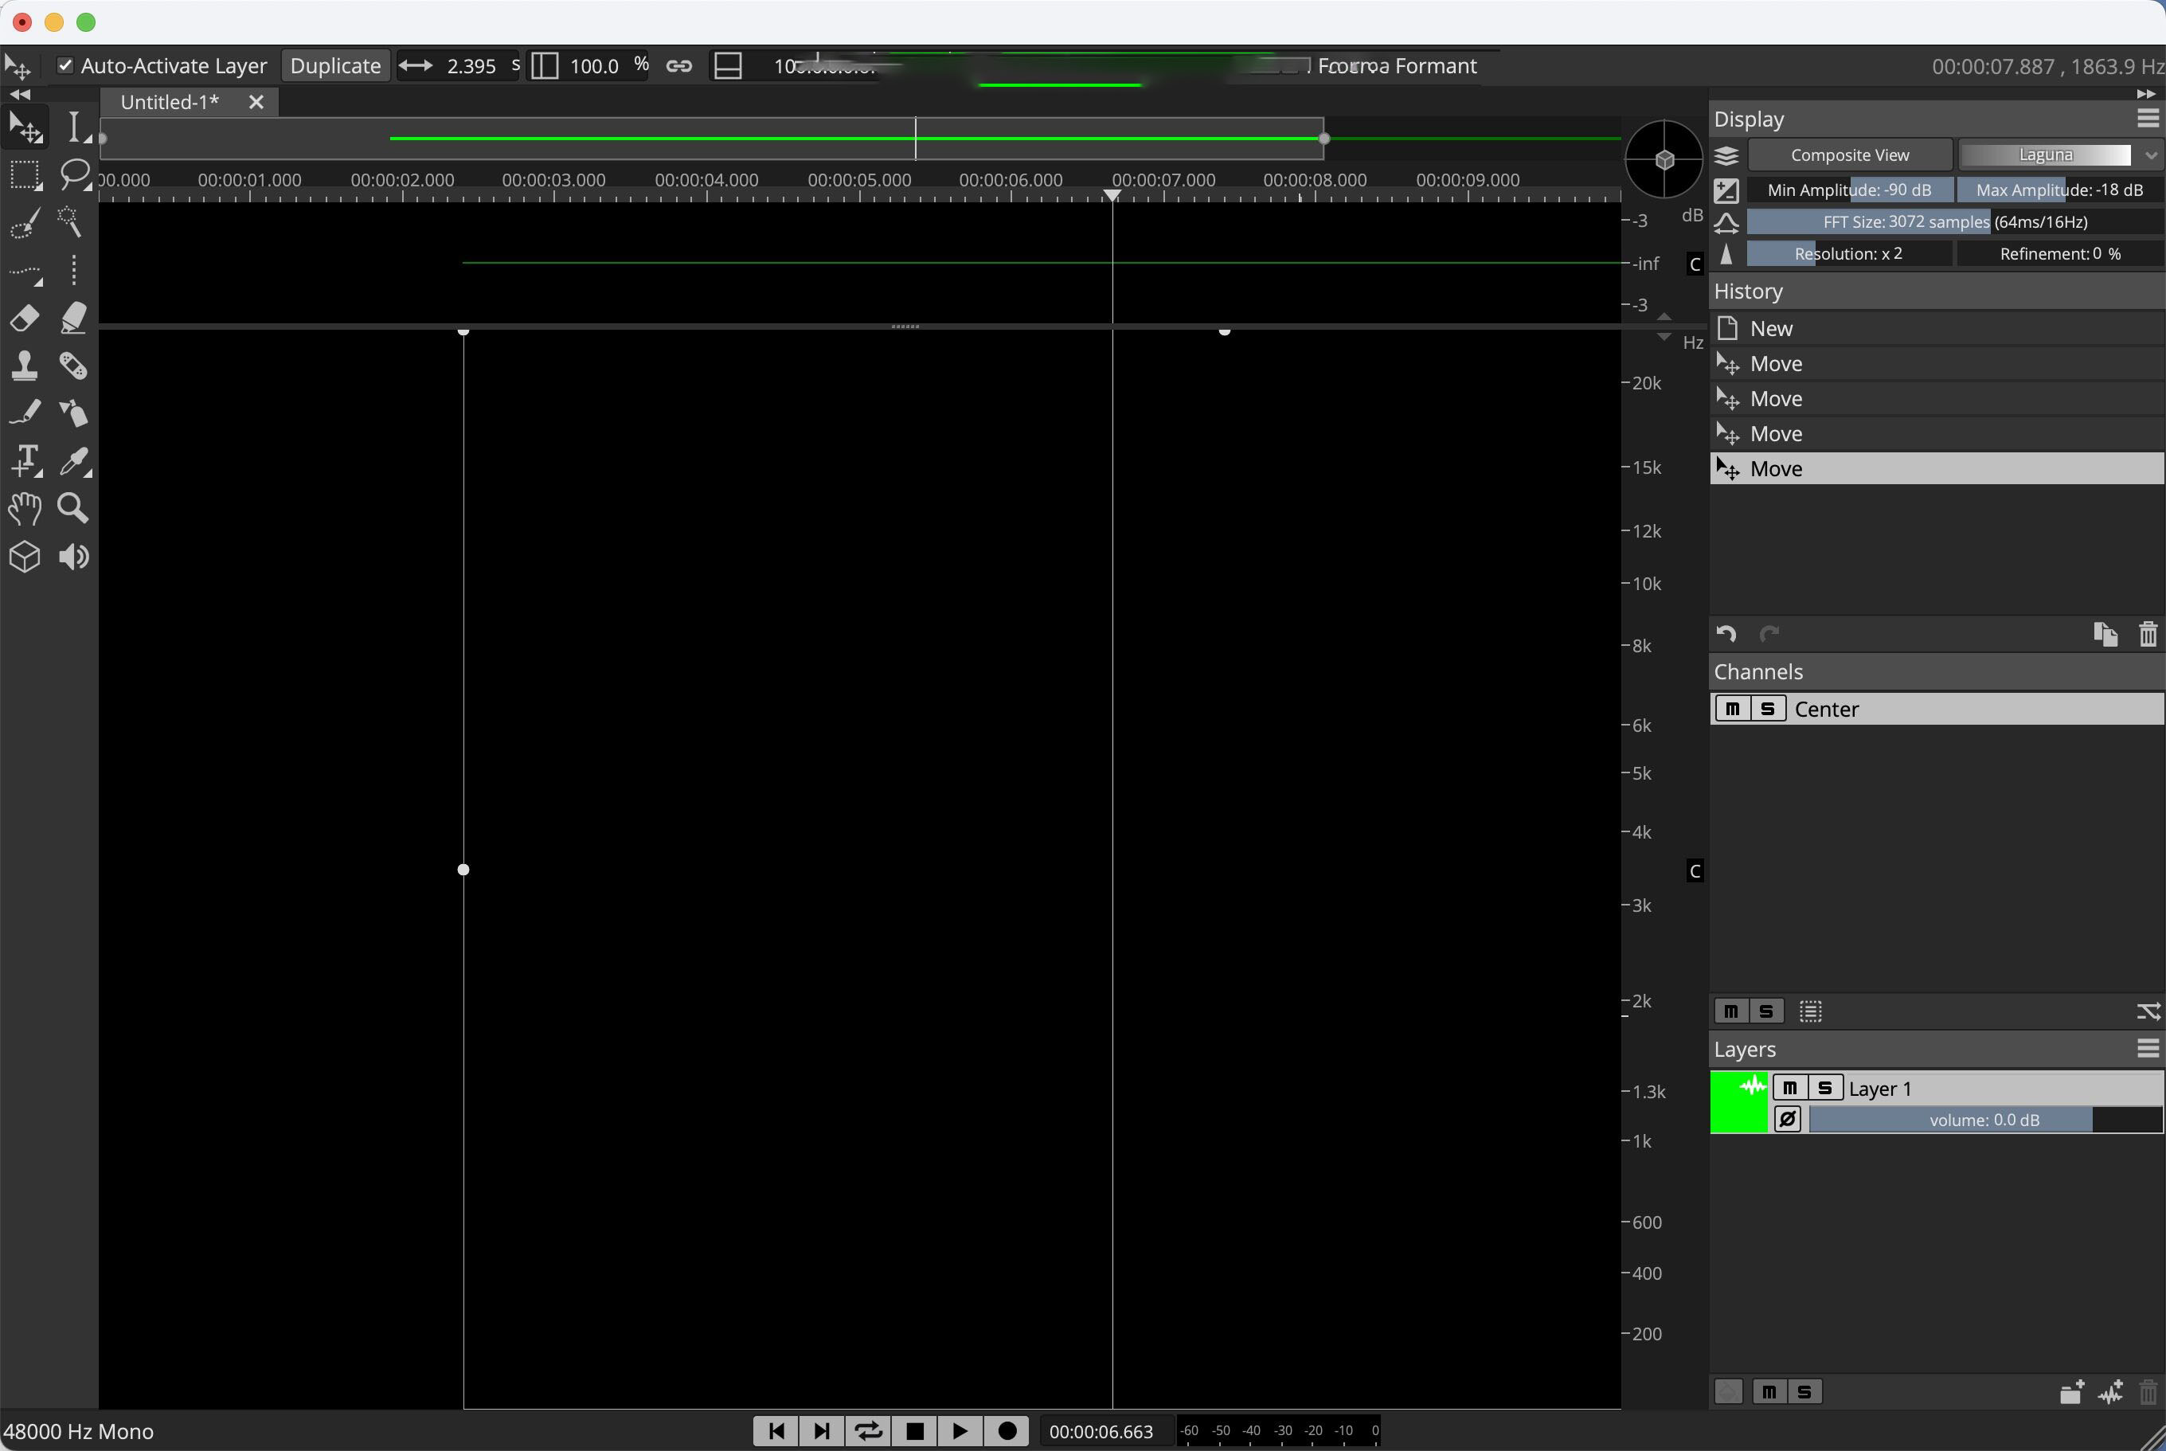Toggle global solo in Layers footer
This screenshot has height=1451, width=2166.
tap(1804, 1392)
